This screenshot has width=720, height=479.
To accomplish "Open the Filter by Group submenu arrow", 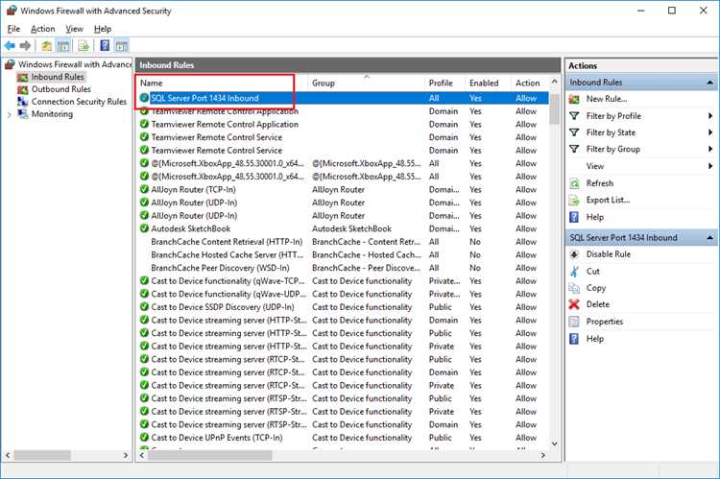I will click(710, 149).
